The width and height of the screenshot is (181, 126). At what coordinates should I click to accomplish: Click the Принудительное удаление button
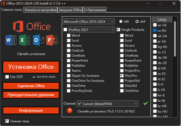click(x=31, y=95)
